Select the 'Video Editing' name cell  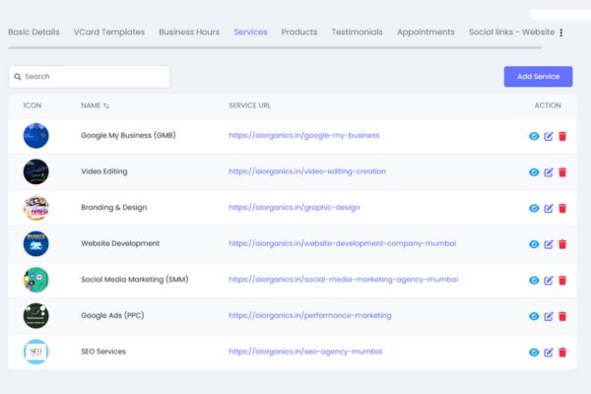(x=104, y=171)
